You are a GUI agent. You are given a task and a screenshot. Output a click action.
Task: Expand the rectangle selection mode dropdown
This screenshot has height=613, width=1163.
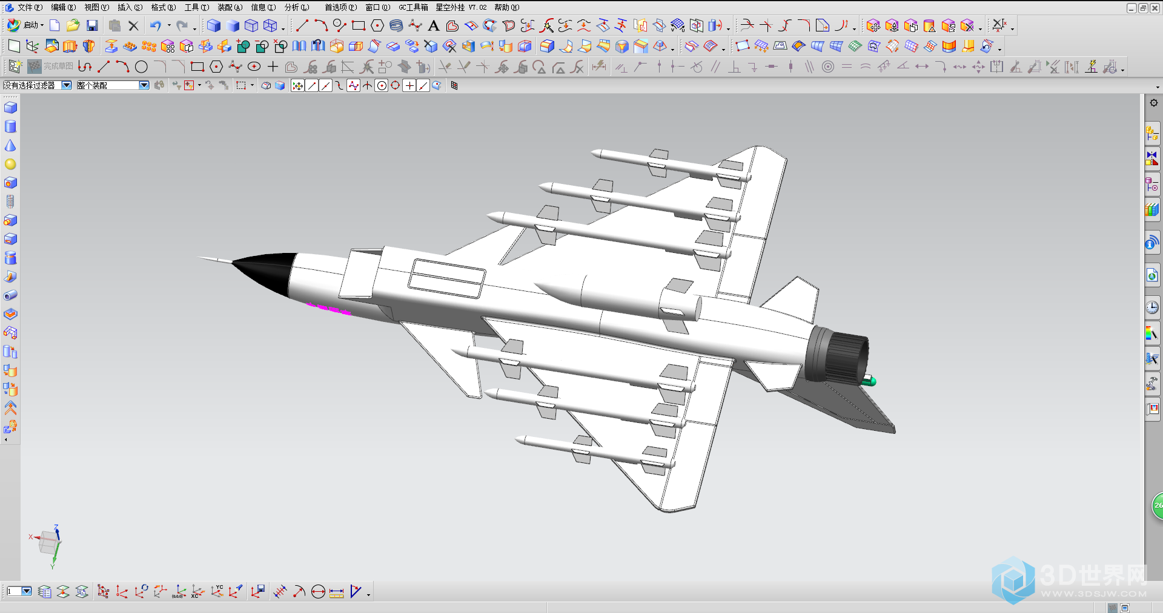tap(253, 85)
